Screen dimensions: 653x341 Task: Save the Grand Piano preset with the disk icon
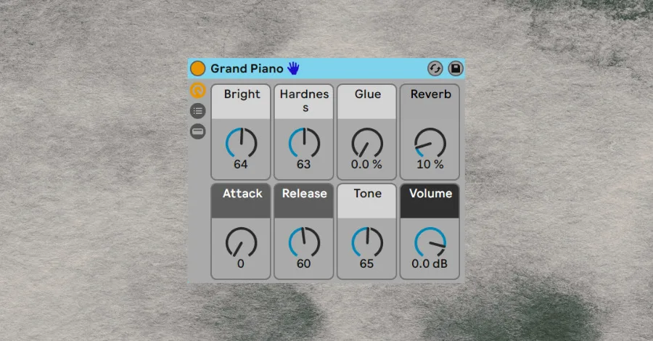[x=456, y=69]
